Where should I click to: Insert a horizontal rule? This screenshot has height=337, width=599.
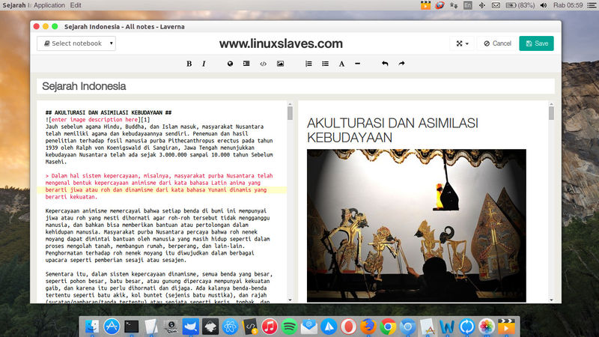358,64
